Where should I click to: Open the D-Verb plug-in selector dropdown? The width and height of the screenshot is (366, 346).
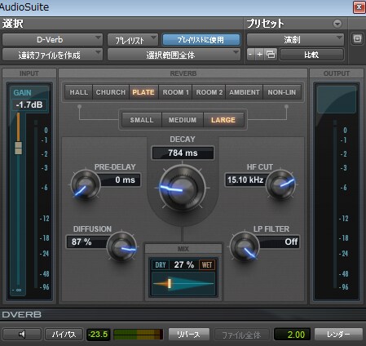pyautogui.click(x=52, y=40)
